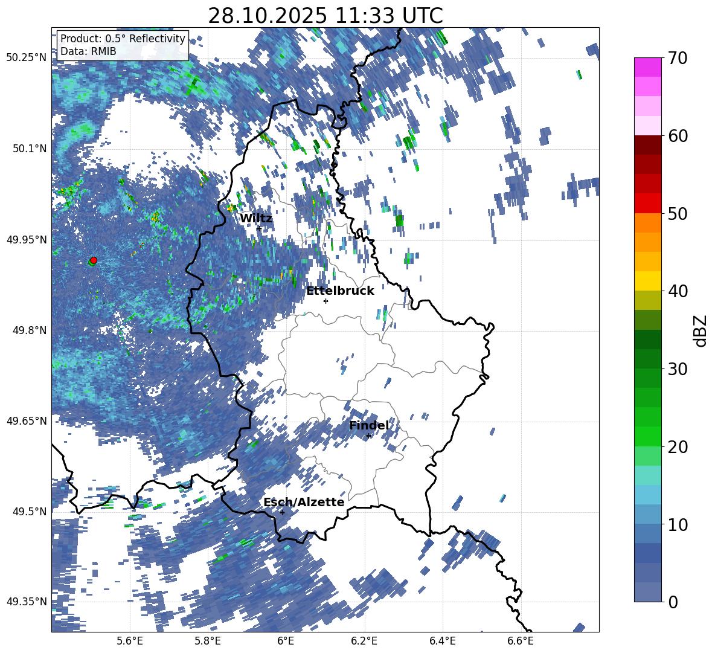Click the dark green 30 dBZ colorbar segment
715x653 pixels.
tap(647, 359)
